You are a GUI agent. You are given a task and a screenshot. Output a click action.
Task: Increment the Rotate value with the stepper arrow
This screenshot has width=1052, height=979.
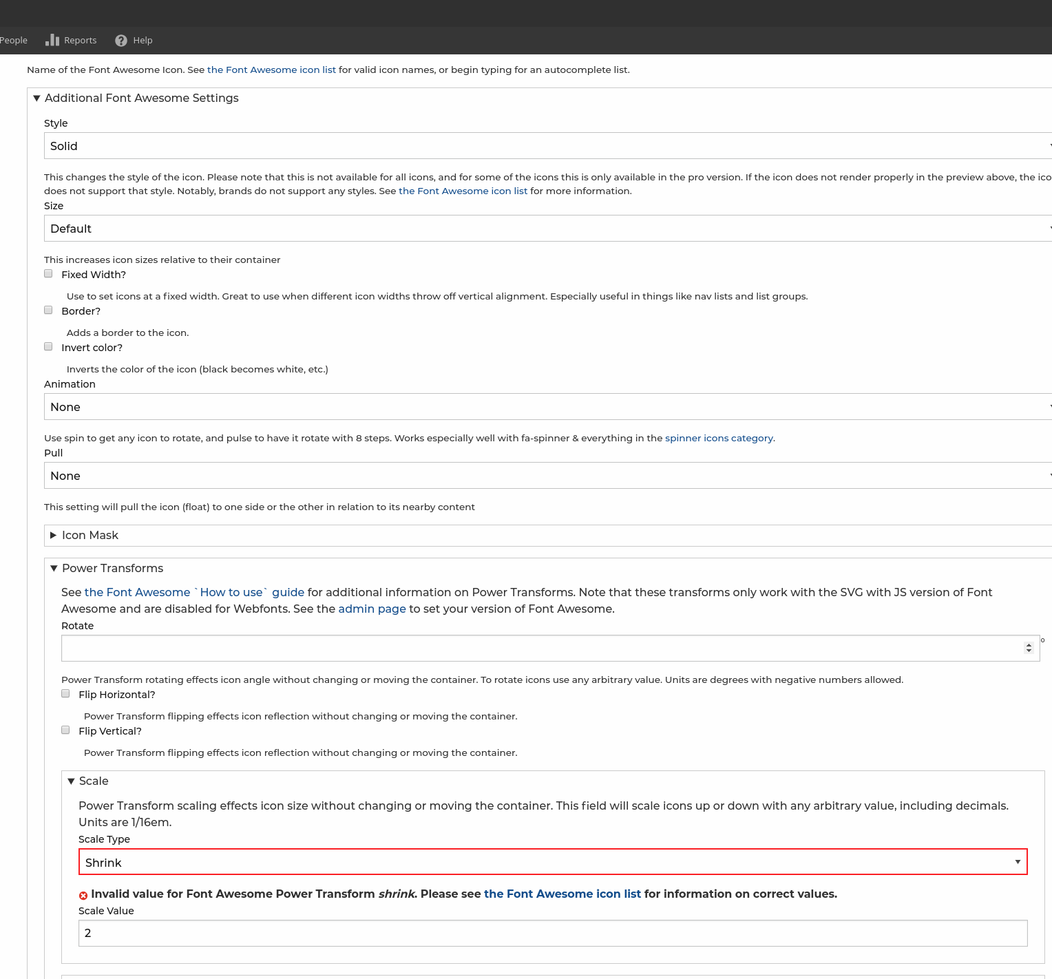[1028, 644]
